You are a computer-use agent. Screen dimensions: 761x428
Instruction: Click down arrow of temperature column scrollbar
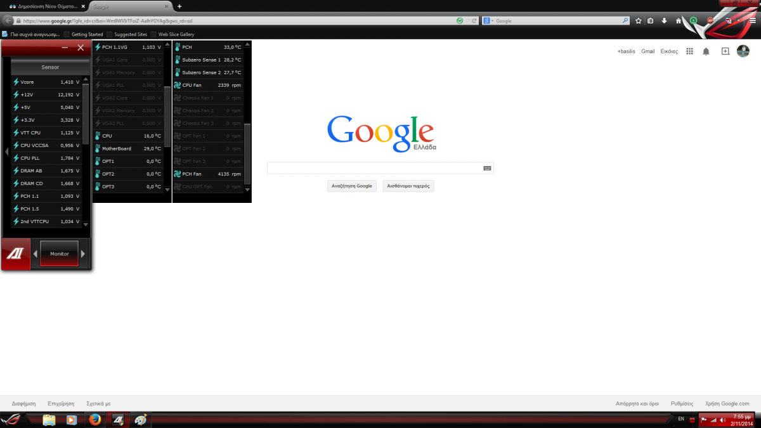167,189
